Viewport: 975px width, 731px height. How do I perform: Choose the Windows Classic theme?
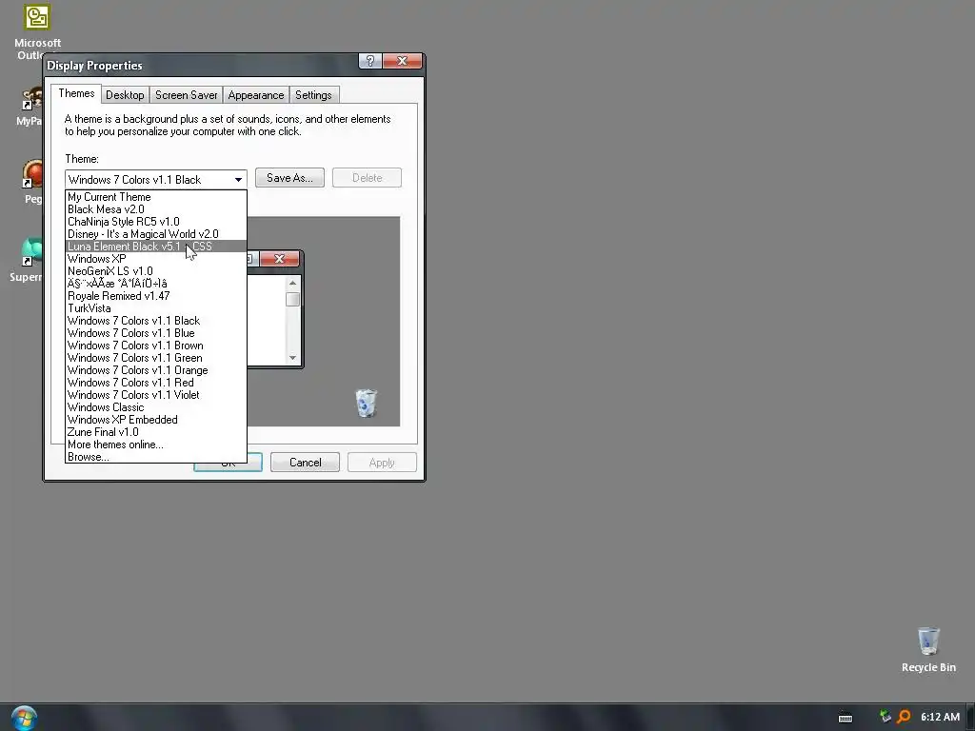pyautogui.click(x=156, y=407)
